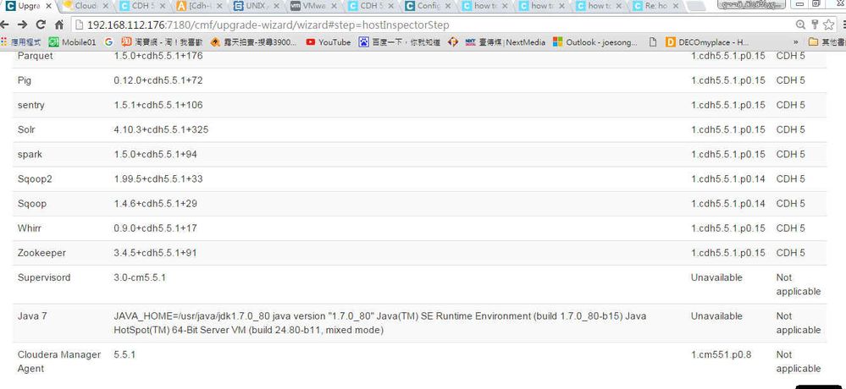Image resolution: width=846 pixels, height=389 pixels.
Task: Select Supervisord version 3.0-cm5.5.1
Action: click(x=140, y=278)
